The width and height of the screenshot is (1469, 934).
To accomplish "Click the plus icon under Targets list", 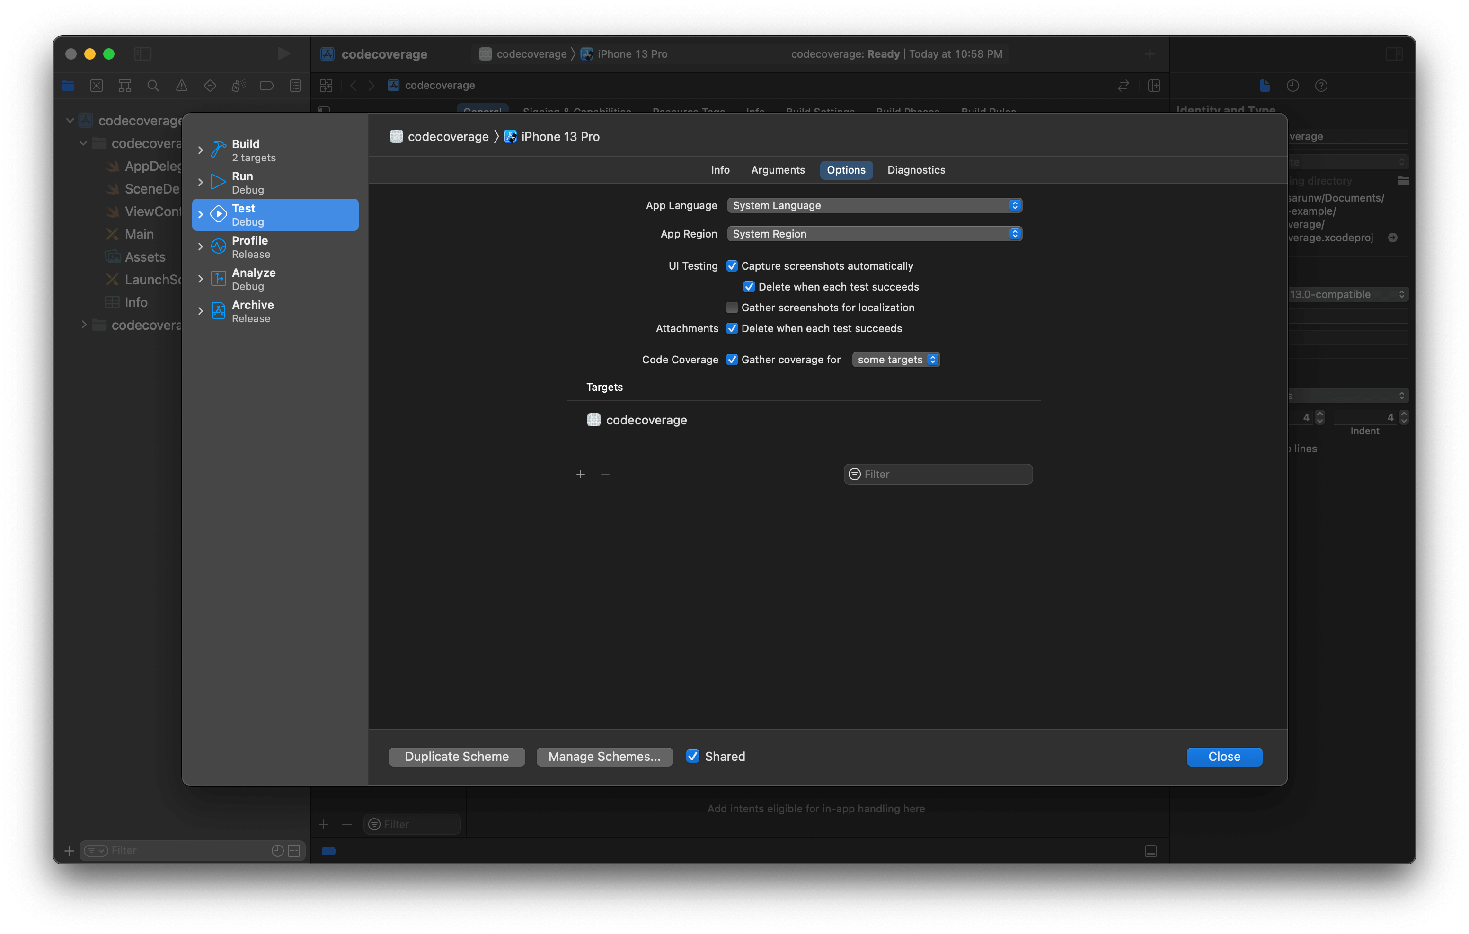I will (580, 474).
